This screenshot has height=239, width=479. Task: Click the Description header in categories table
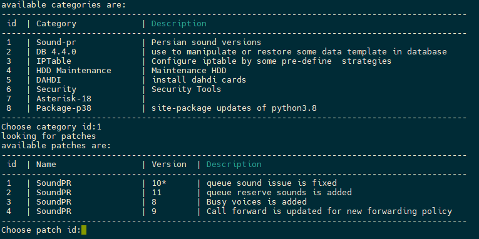pos(179,24)
